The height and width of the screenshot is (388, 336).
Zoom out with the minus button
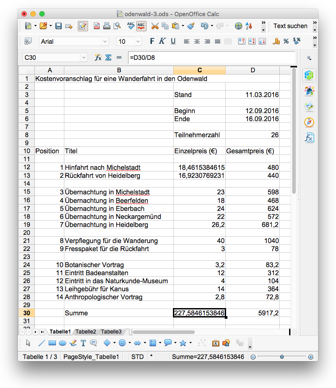click(x=253, y=357)
